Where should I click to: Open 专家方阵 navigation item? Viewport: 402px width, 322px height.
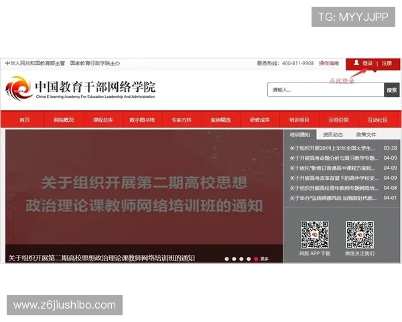[182, 120]
